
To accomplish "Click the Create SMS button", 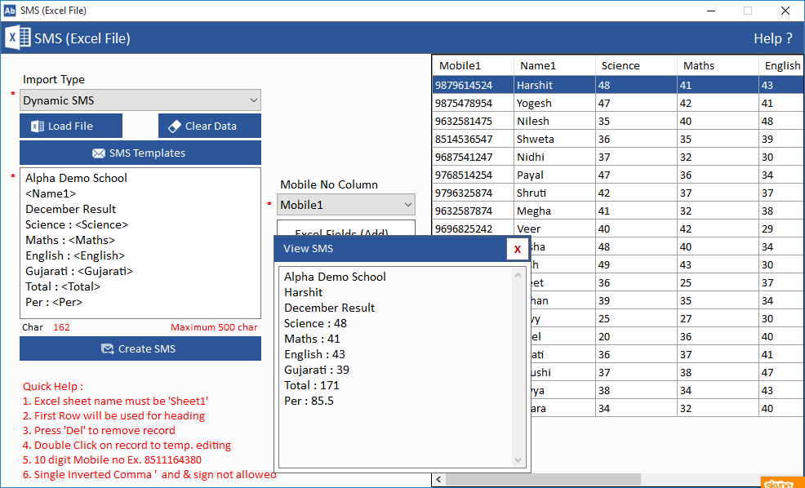I will [140, 348].
